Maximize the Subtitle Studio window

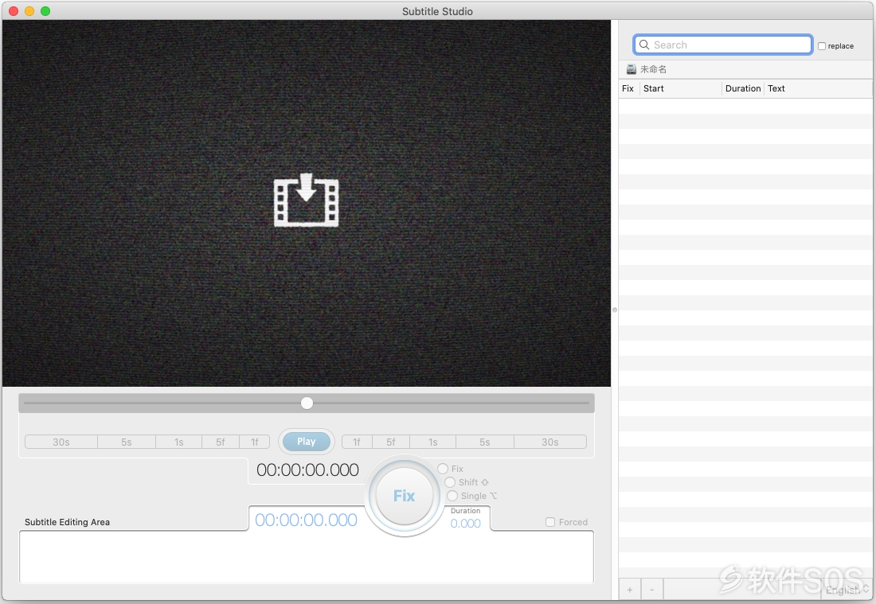(x=45, y=11)
